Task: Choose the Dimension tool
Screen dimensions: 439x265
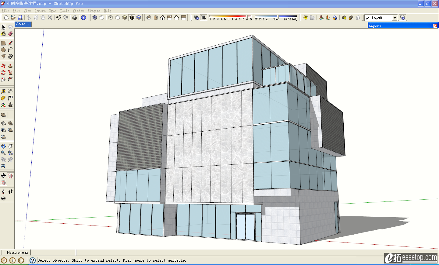Action: tap(10, 91)
